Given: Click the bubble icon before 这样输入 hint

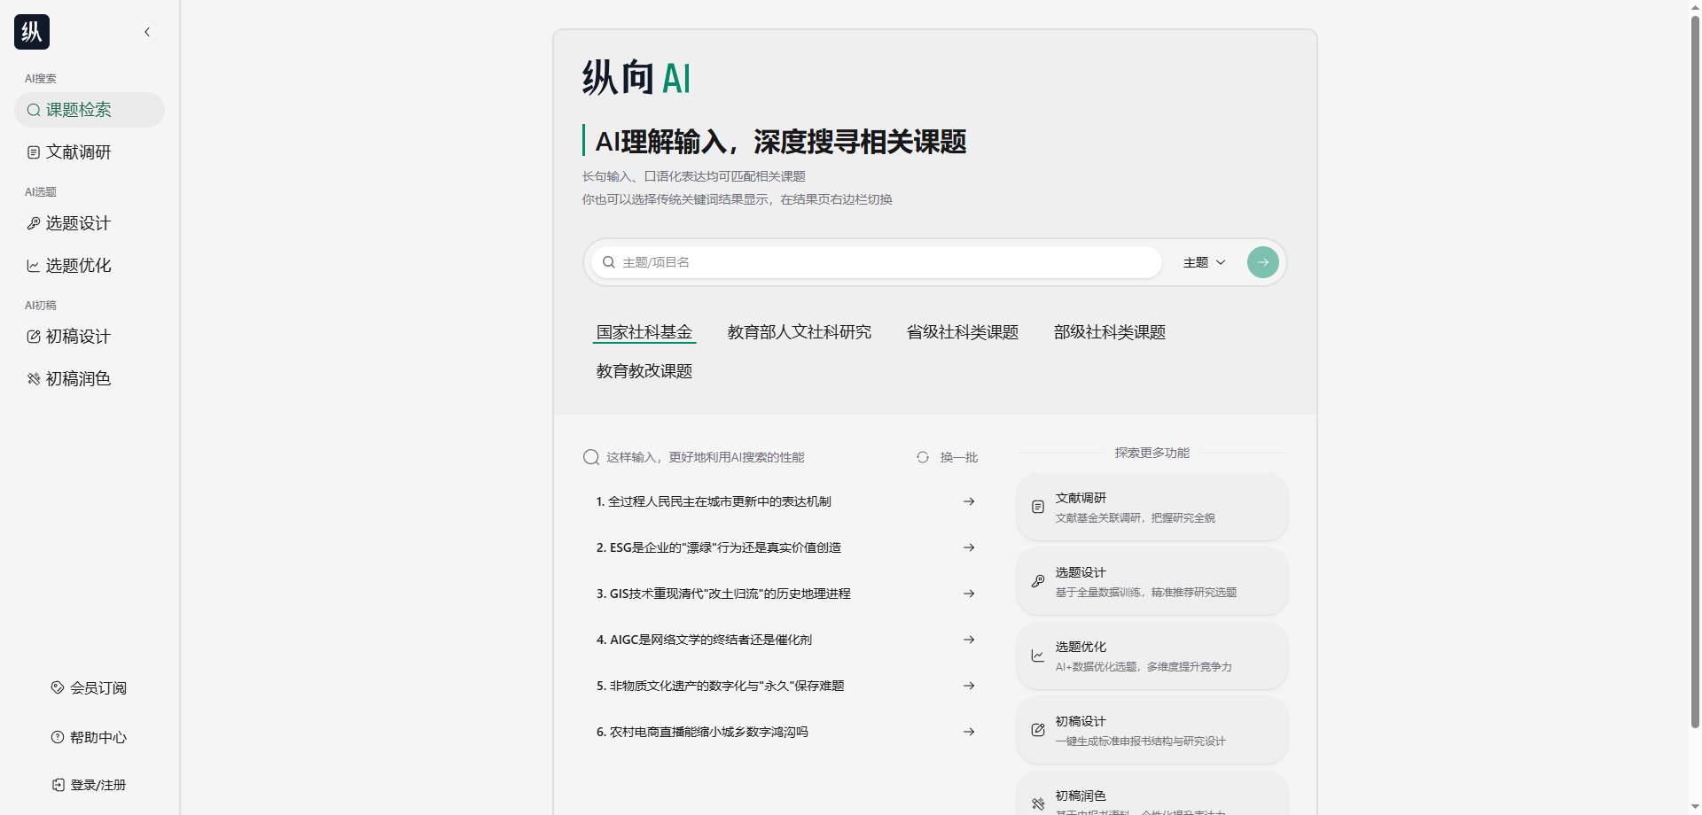Looking at the screenshot, I should click(x=591, y=457).
